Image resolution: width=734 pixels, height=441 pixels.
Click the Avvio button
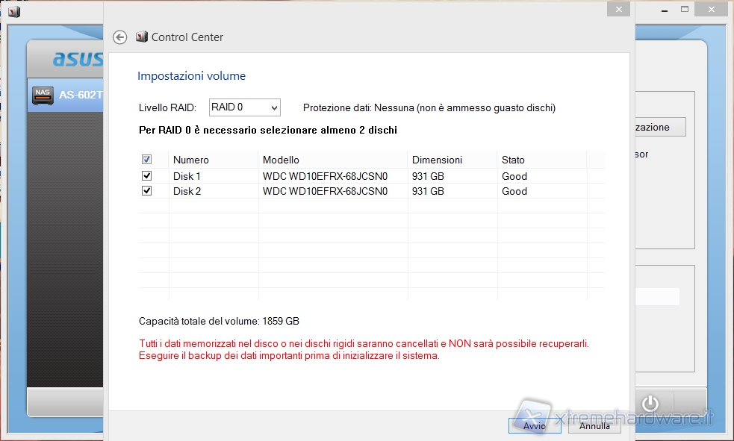535,426
